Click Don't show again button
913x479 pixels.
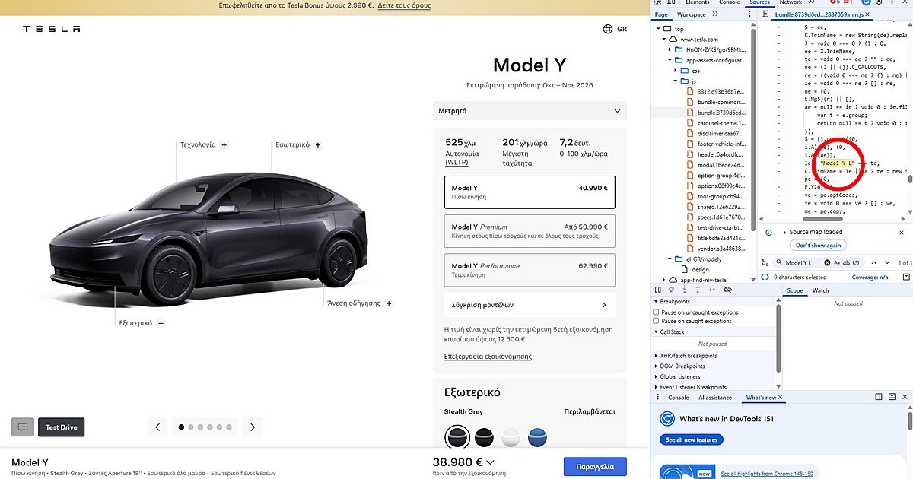819,246
